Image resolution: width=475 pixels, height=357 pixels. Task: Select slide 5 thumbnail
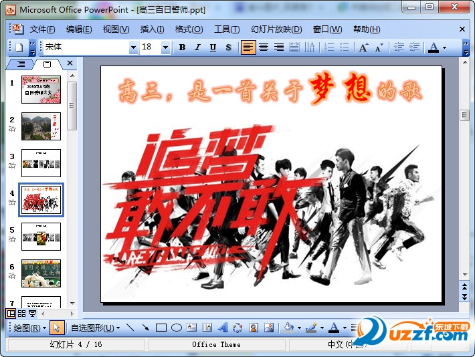click(x=41, y=236)
